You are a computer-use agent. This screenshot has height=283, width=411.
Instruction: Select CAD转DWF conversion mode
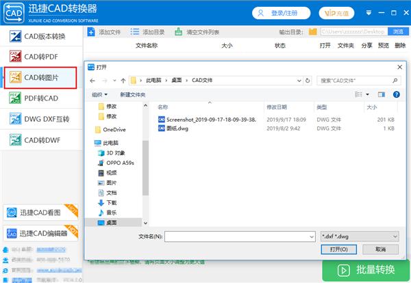click(41, 140)
